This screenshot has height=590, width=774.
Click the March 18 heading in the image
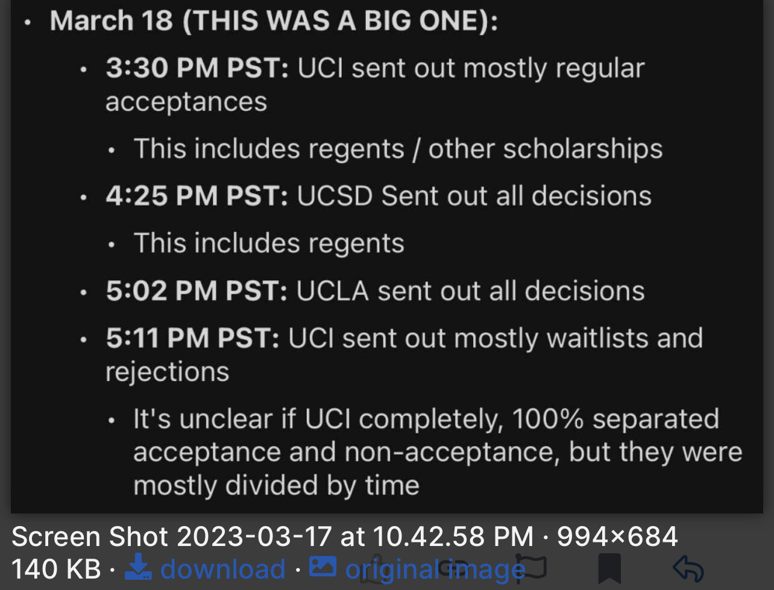click(274, 20)
